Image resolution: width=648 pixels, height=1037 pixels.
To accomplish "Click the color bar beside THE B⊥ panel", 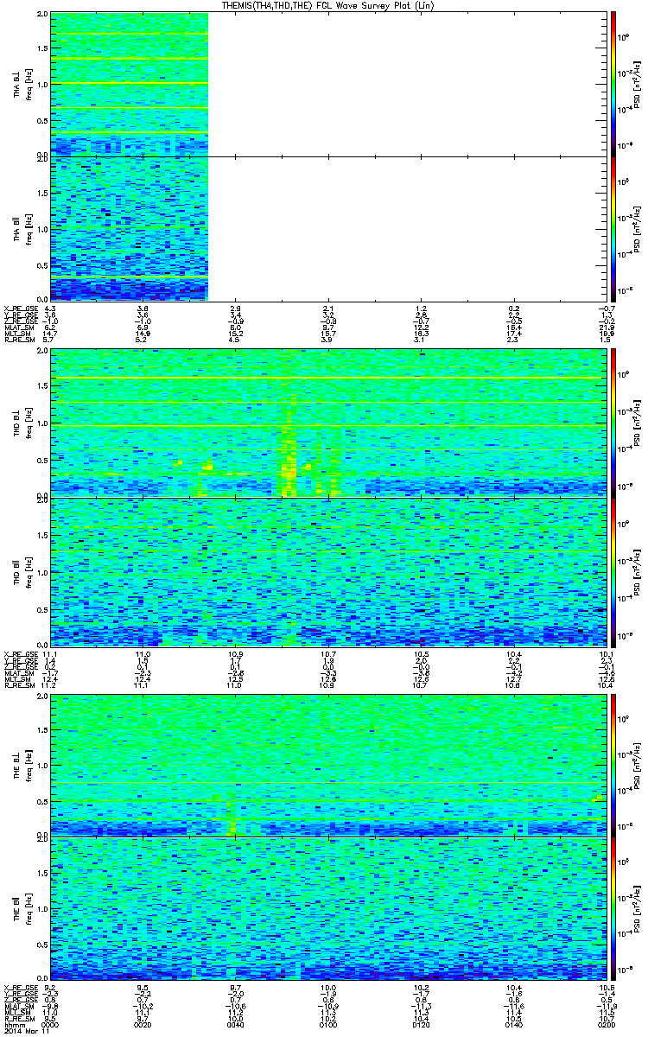I will [613, 765].
